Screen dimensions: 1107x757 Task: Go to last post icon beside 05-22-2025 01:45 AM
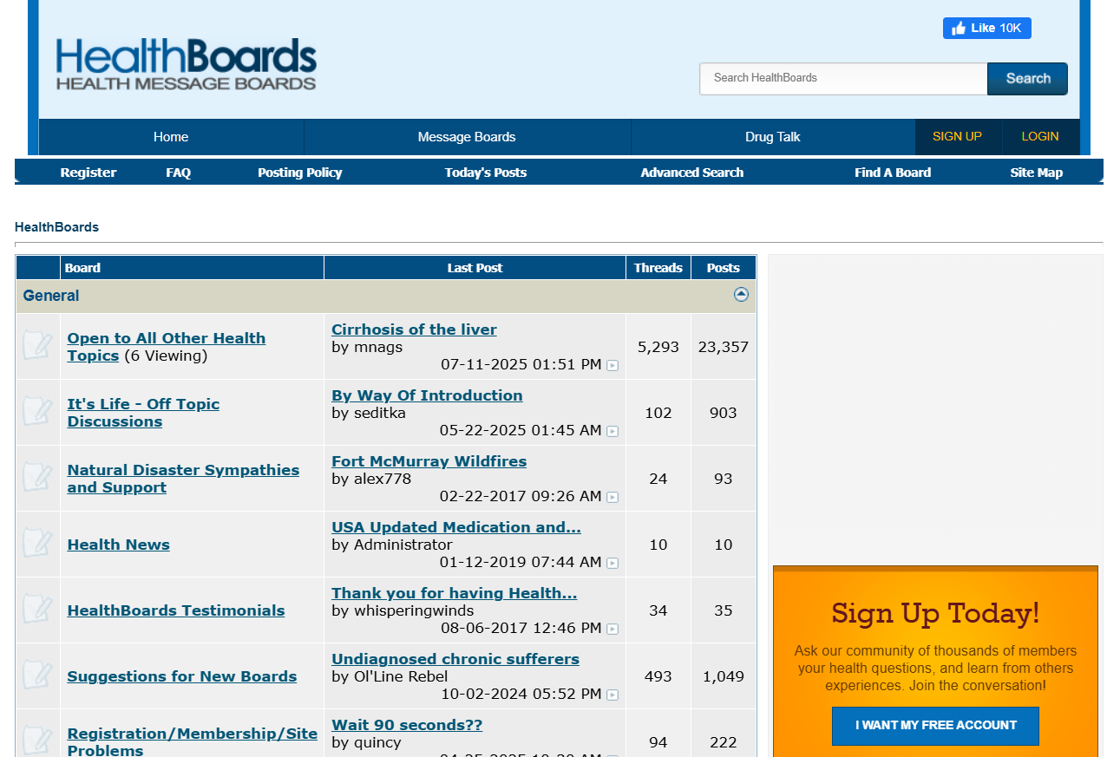(x=612, y=431)
